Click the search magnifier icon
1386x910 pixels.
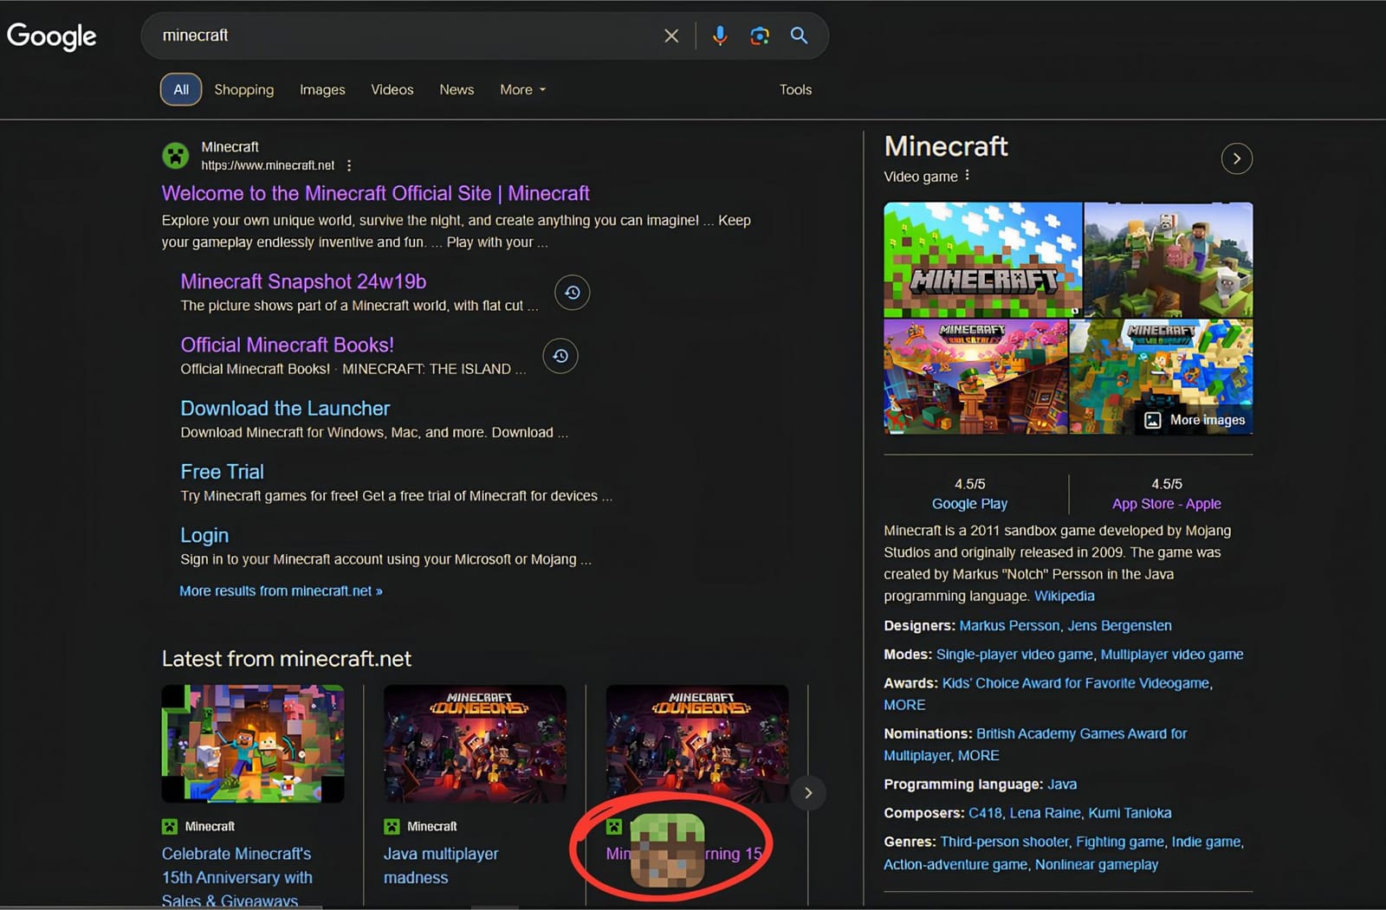(x=798, y=35)
